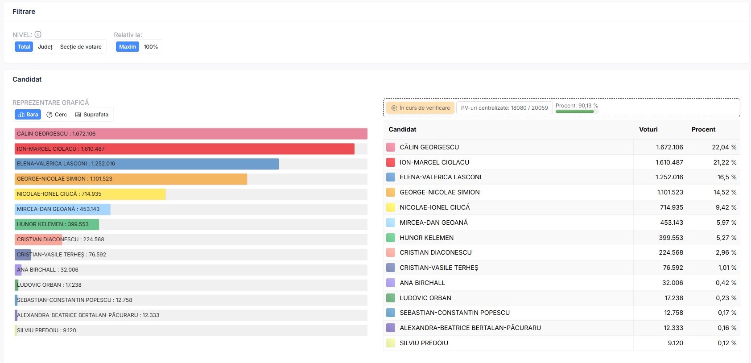This screenshot has width=751, height=363.
Task: Click the Elena-Valerica Lasconi blue bar
Action: point(147,164)
